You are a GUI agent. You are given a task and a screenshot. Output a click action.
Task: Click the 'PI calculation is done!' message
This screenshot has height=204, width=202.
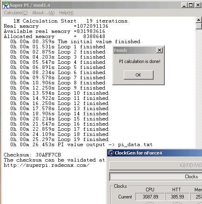(x=140, y=61)
